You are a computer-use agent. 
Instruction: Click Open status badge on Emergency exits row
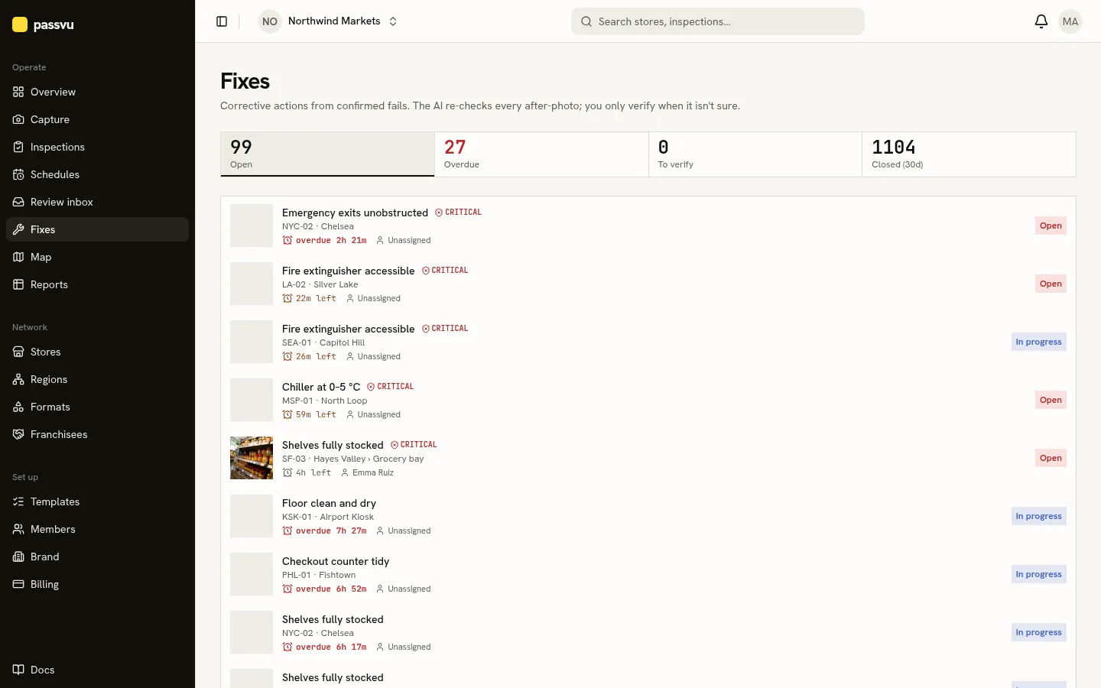click(1051, 226)
